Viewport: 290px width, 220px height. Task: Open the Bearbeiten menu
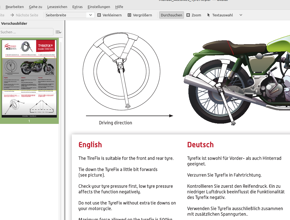click(15, 7)
